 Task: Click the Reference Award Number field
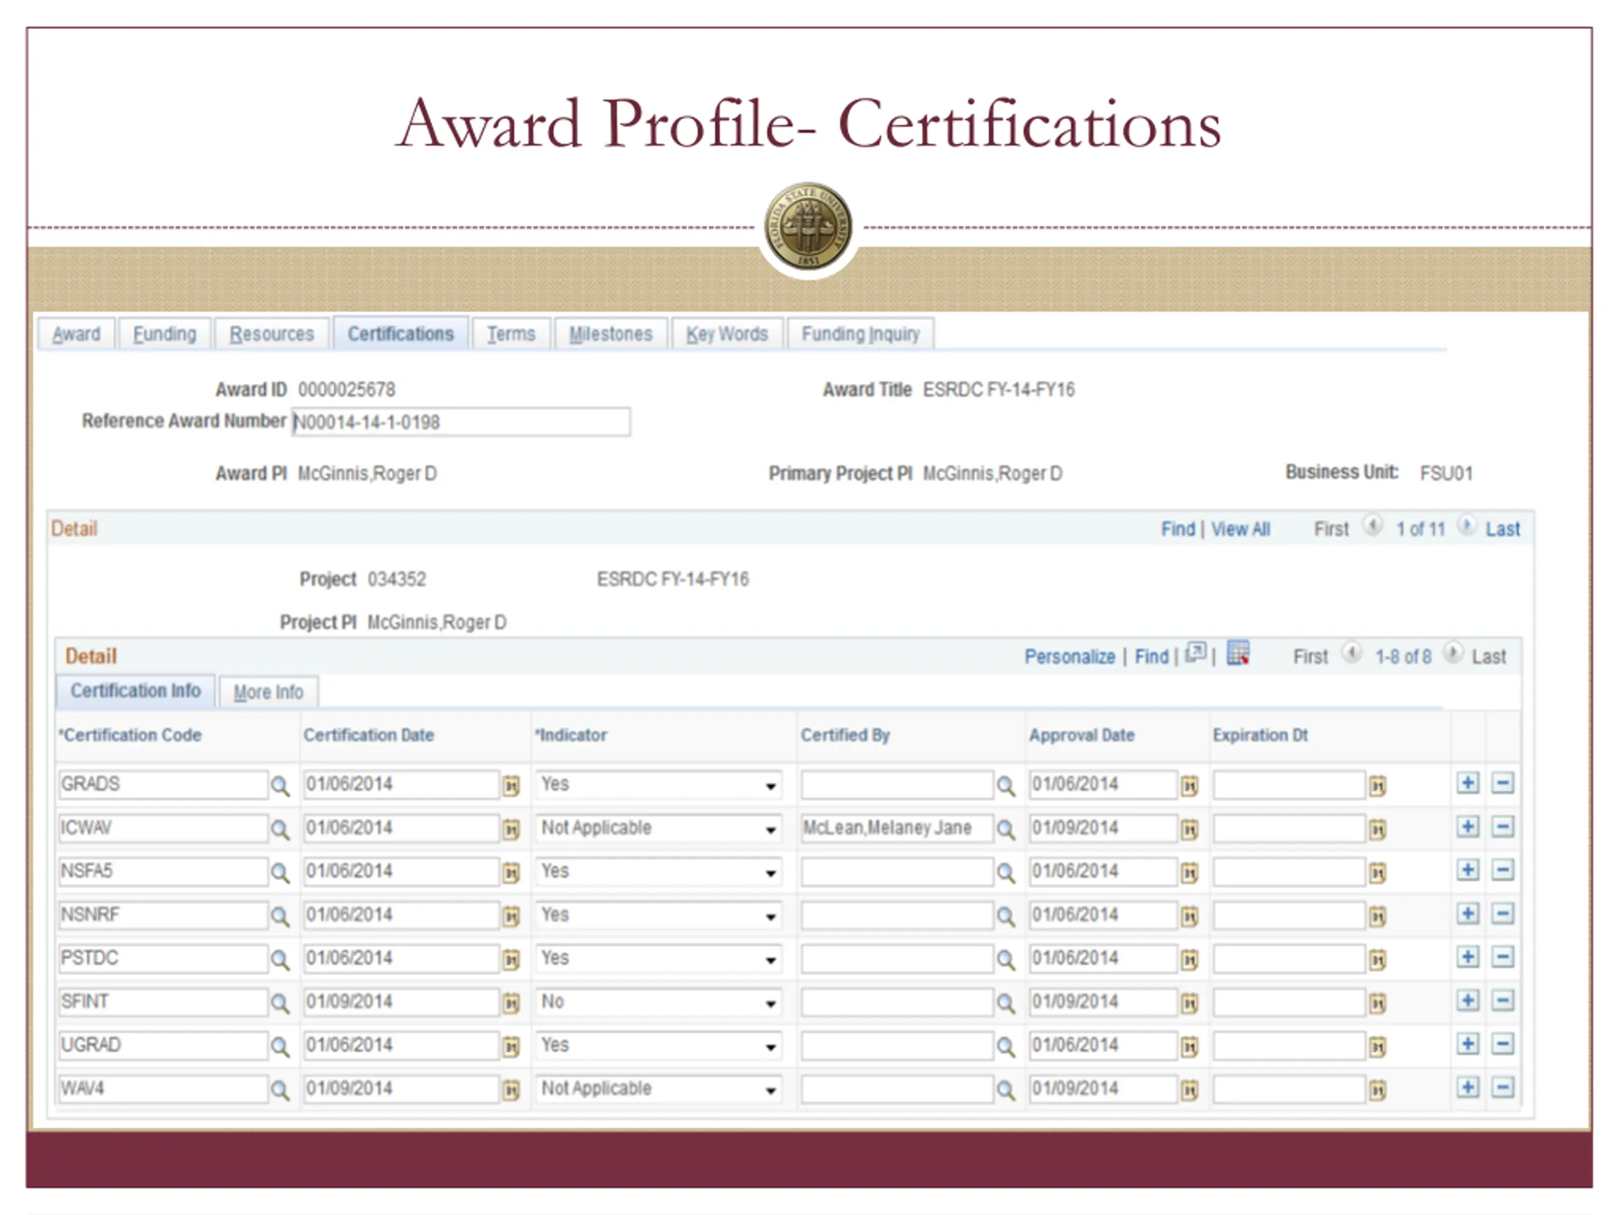click(x=461, y=422)
